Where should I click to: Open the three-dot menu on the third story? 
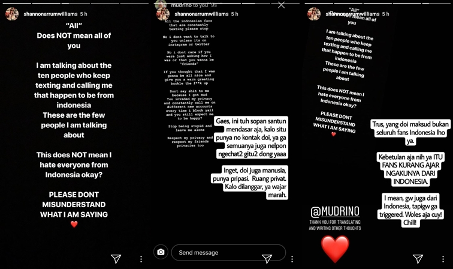point(443,259)
